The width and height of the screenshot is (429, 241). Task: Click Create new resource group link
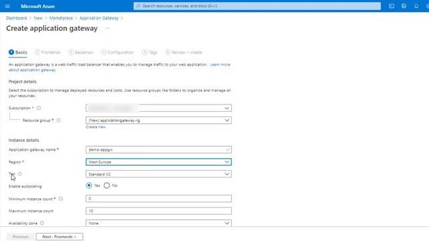pos(96,127)
